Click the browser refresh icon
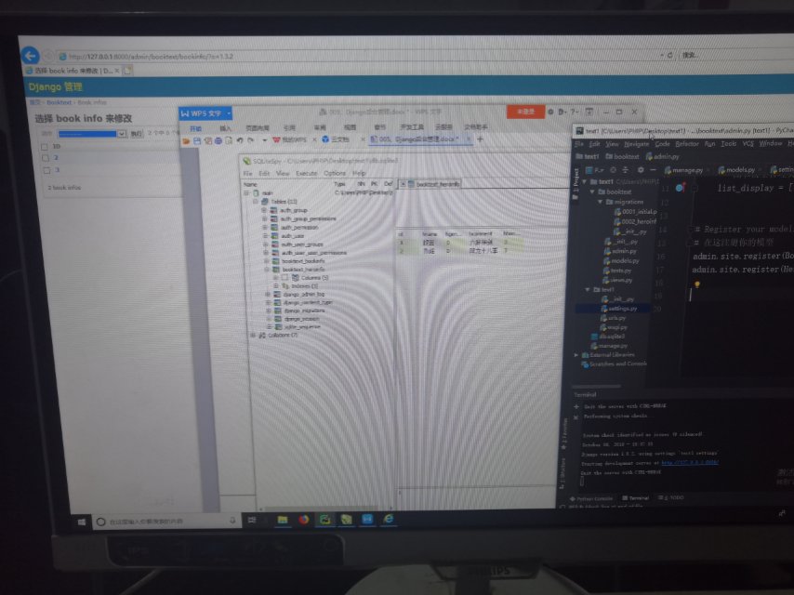Screen dimensions: 794x595 click(x=669, y=55)
